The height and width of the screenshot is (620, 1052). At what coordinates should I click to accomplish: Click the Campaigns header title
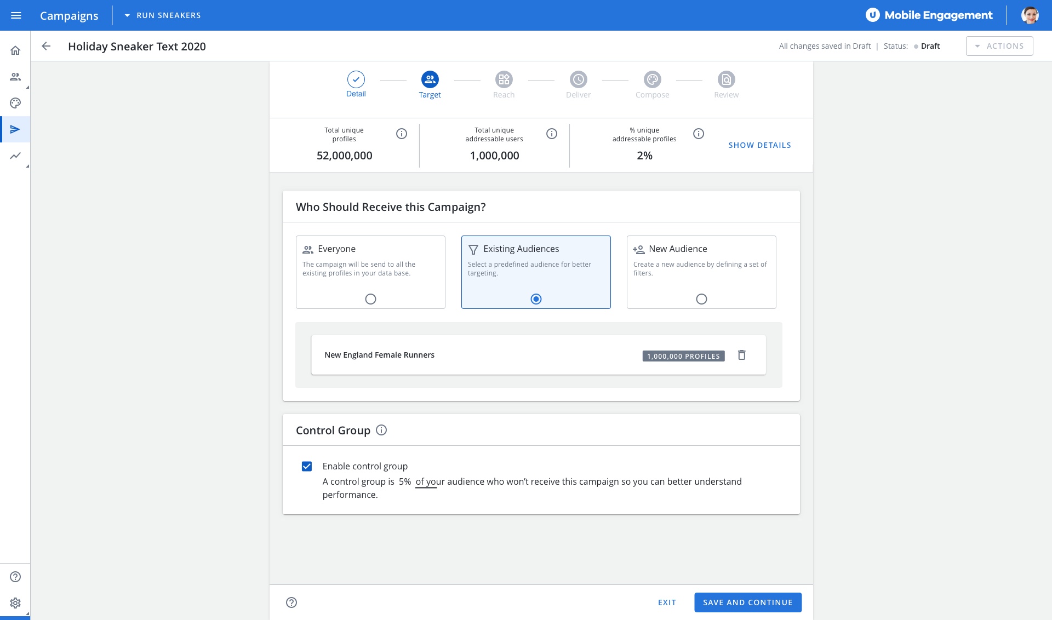tap(69, 15)
